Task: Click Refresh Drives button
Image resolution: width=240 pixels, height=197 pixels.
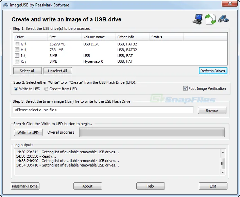Action: point(213,71)
